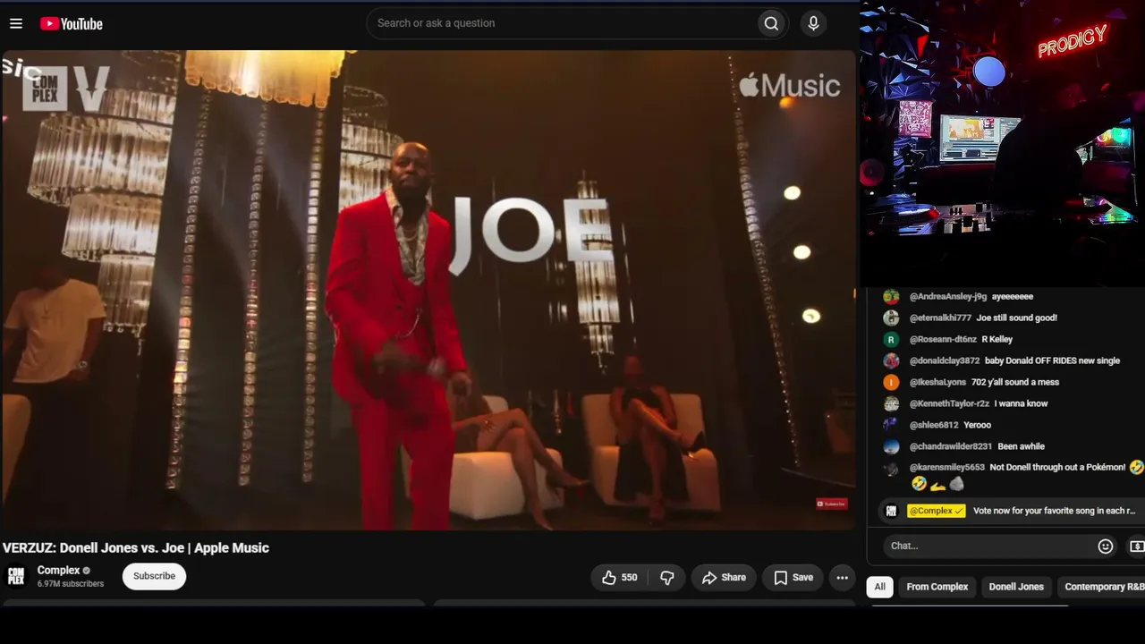Image resolution: width=1145 pixels, height=644 pixels.
Task: Click @karensmiley5653's chat avatar
Action: pyautogui.click(x=891, y=469)
